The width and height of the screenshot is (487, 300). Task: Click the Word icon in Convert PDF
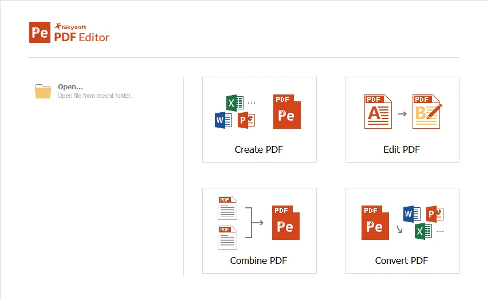(412, 214)
